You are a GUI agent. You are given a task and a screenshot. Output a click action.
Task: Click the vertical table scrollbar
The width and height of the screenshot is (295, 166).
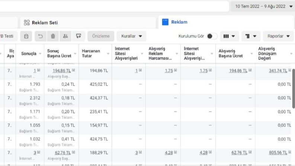point(294,89)
